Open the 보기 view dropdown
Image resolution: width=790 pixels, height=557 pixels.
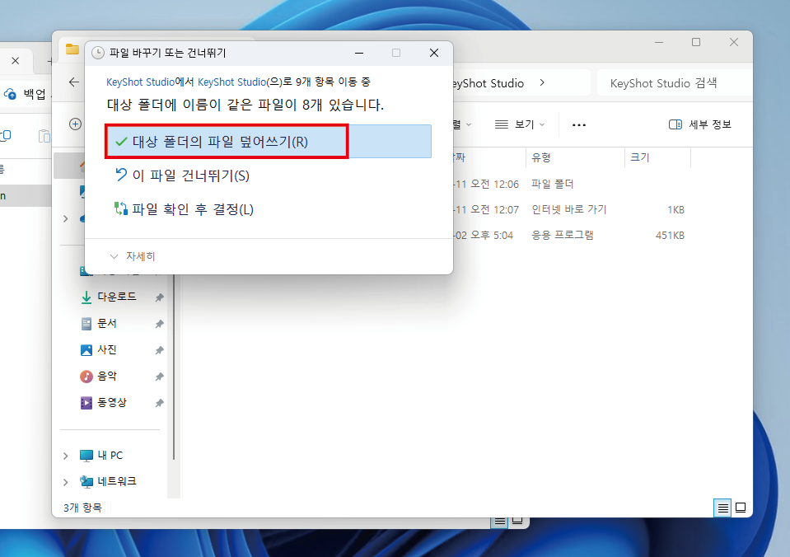coord(520,124)
